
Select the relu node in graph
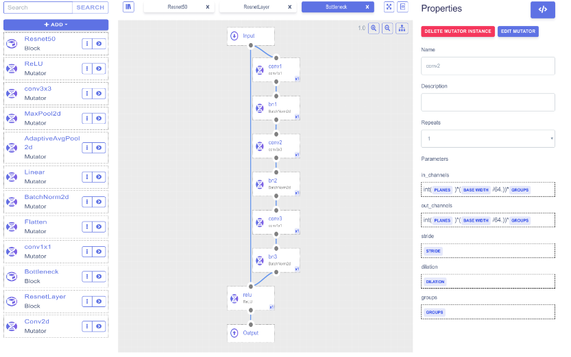click(x=251, y=298)
